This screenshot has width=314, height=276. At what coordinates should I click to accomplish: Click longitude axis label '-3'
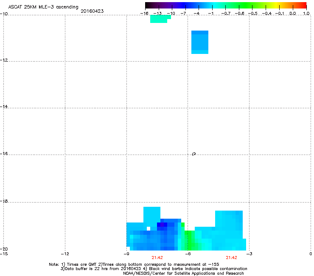point(250,254)
